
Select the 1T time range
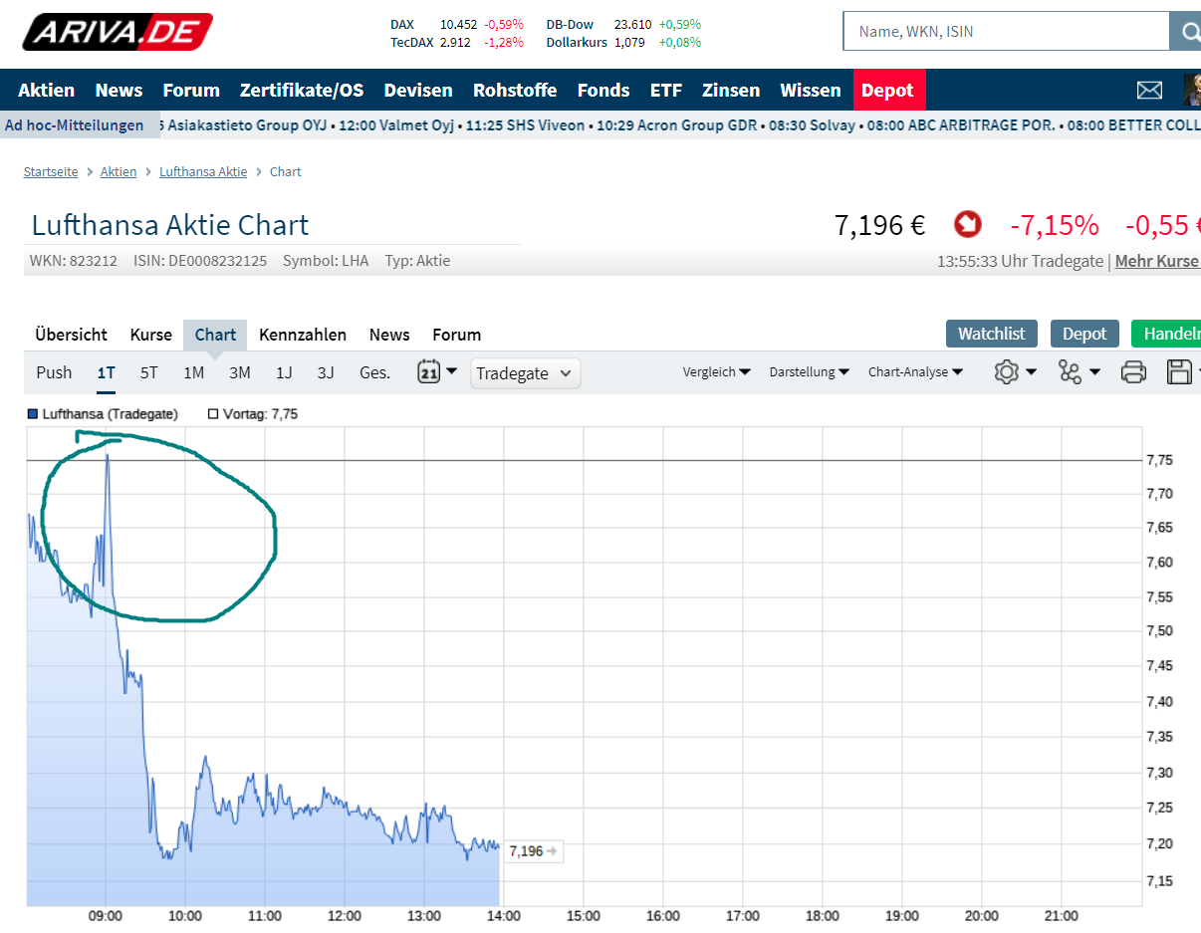107,372
